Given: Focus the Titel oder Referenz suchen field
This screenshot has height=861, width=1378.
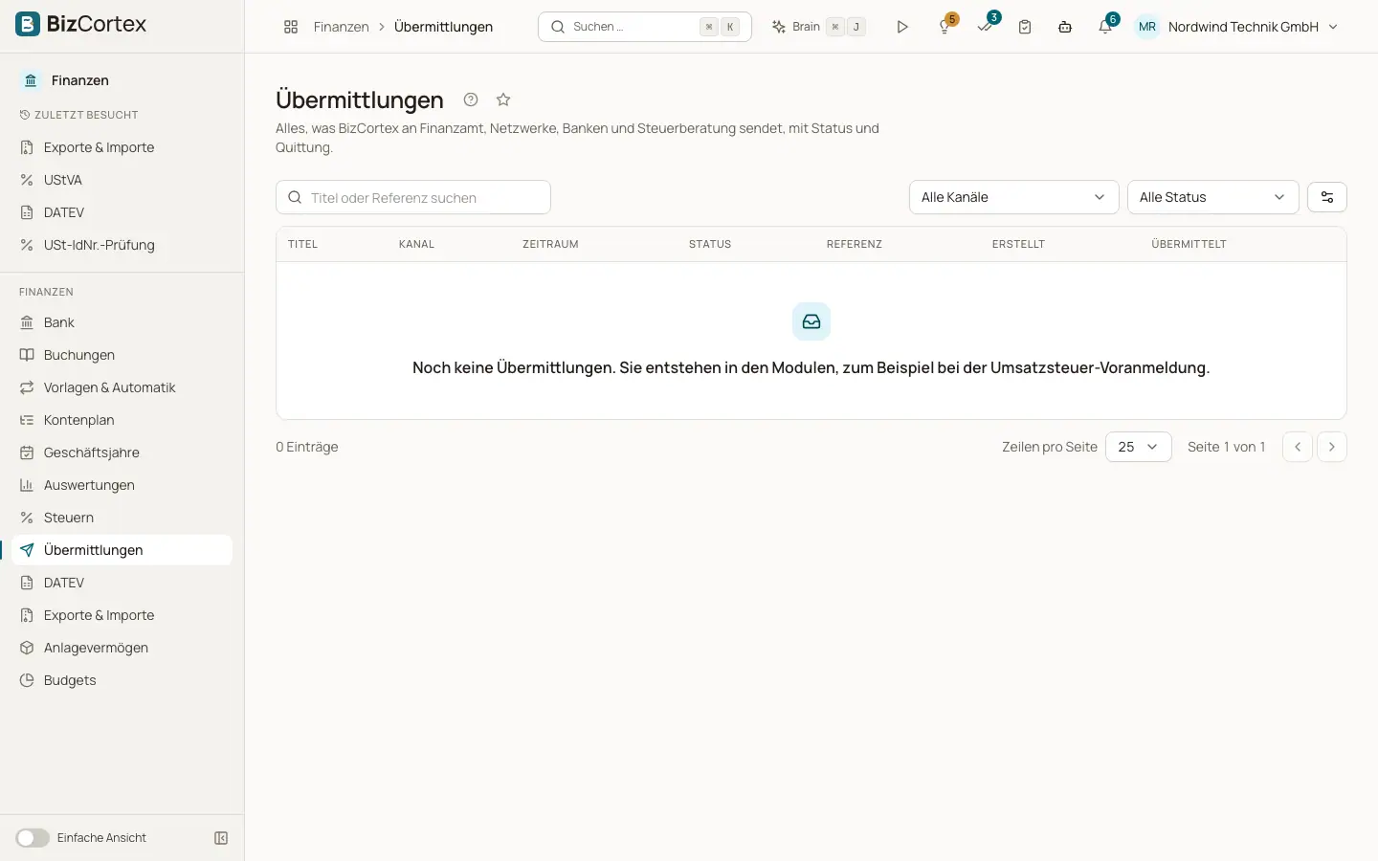Looking at the screenshot, I should click(413, 197).
